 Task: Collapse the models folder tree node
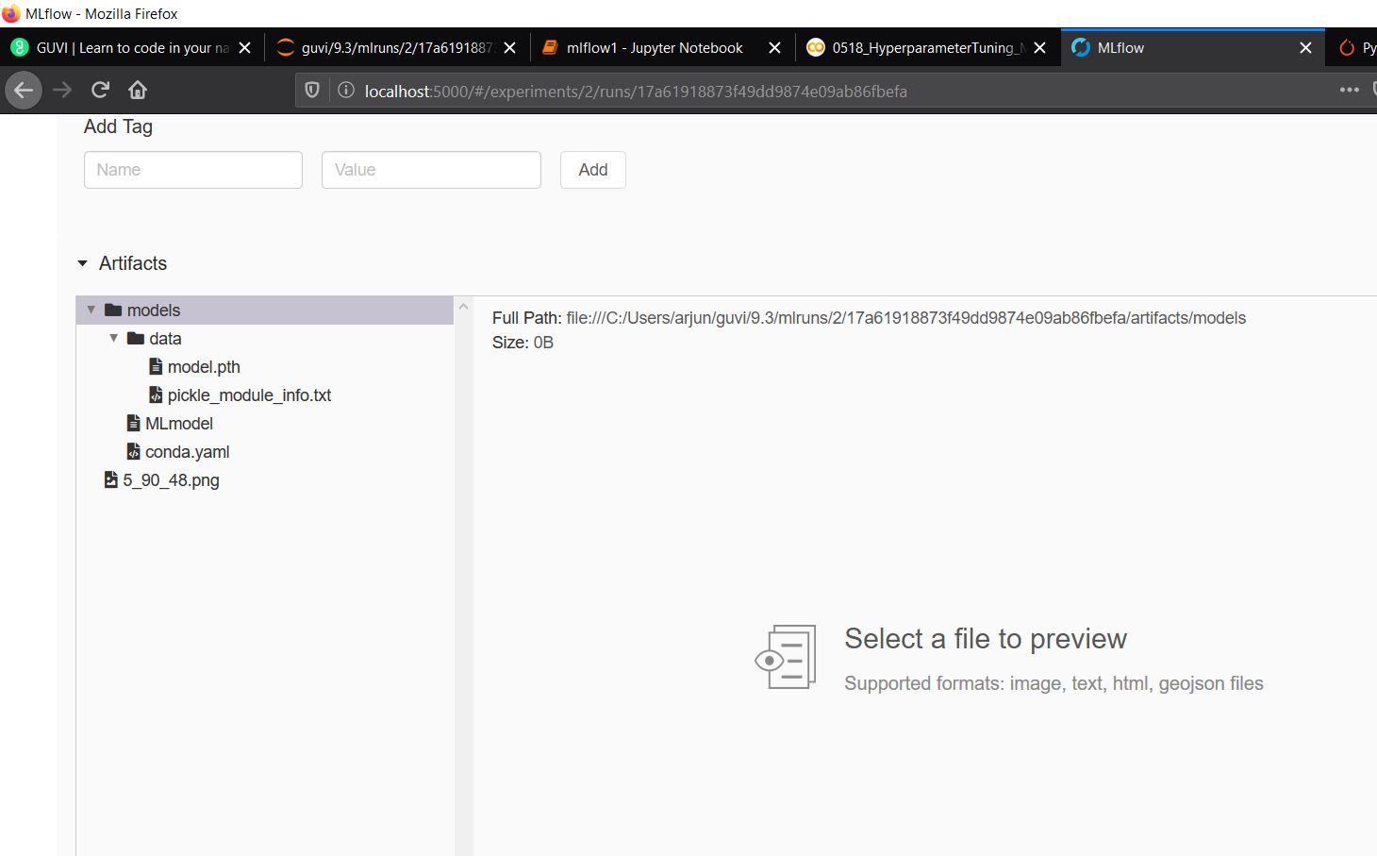91,311
